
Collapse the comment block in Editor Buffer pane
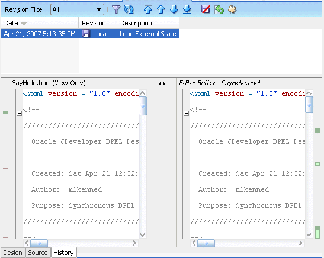click(x=186, y=113)
